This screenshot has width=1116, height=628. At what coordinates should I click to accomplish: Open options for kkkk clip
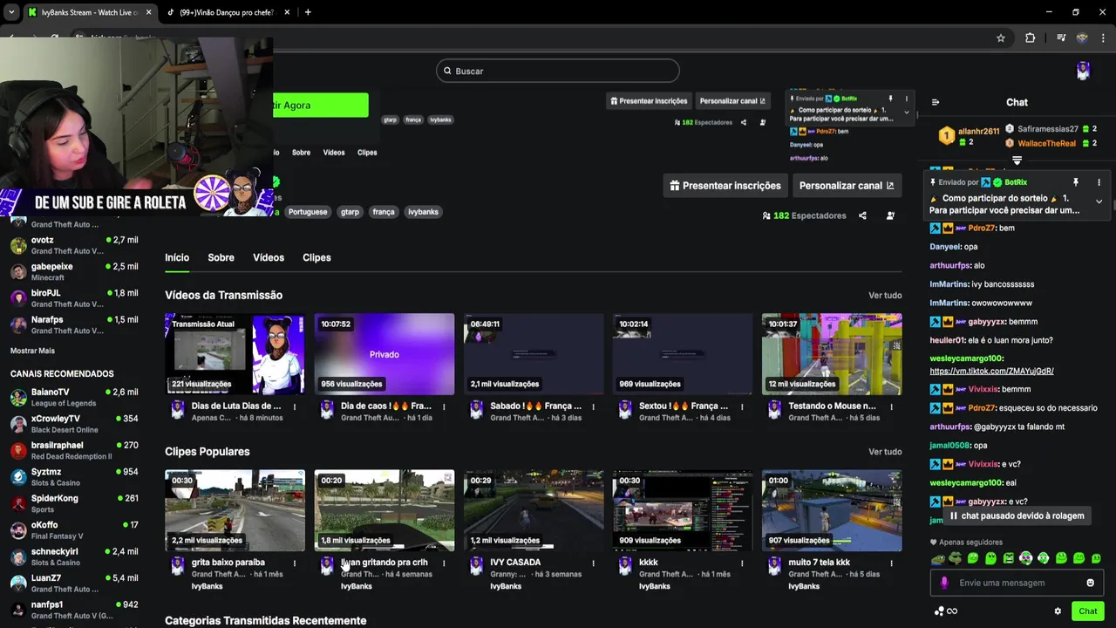(742, 563)
